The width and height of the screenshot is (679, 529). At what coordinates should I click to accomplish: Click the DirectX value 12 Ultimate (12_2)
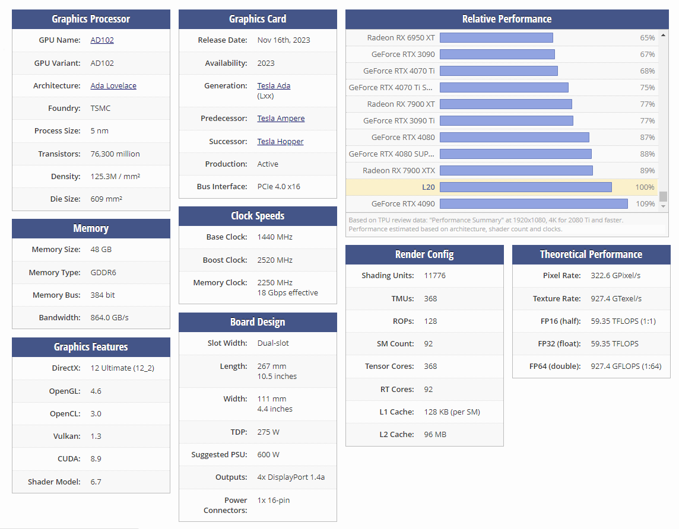(122, 368)
